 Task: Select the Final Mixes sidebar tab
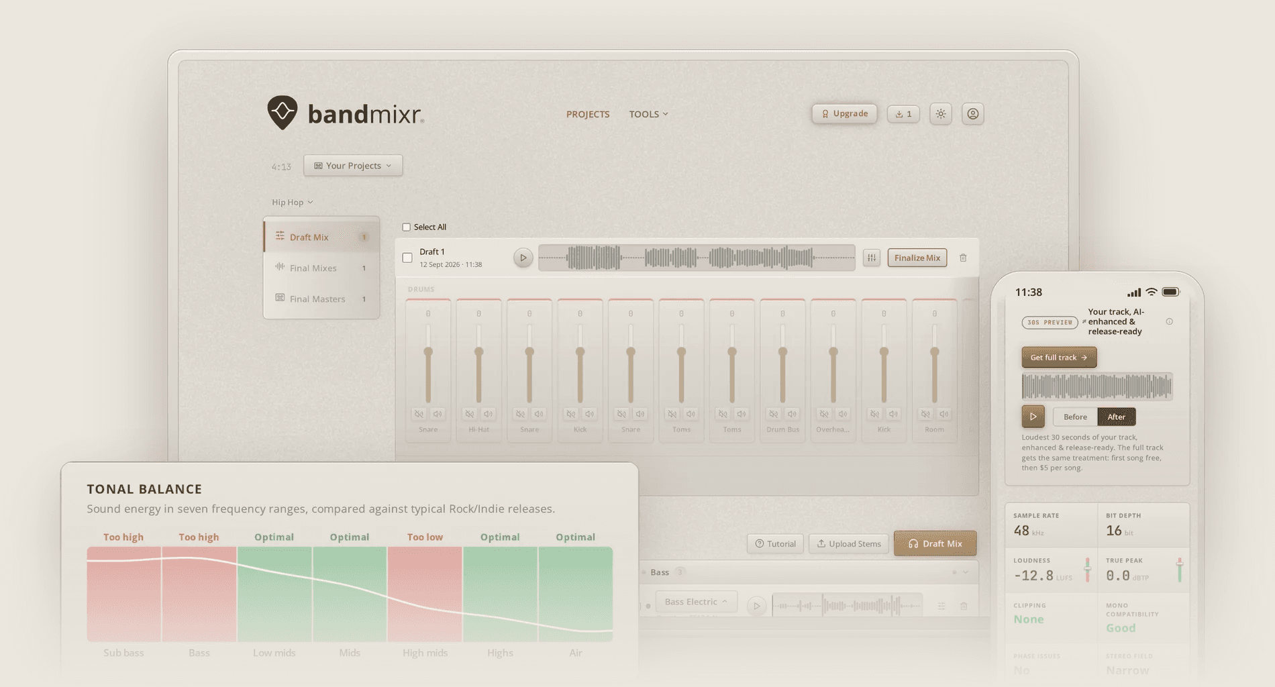tap(321, 268)
